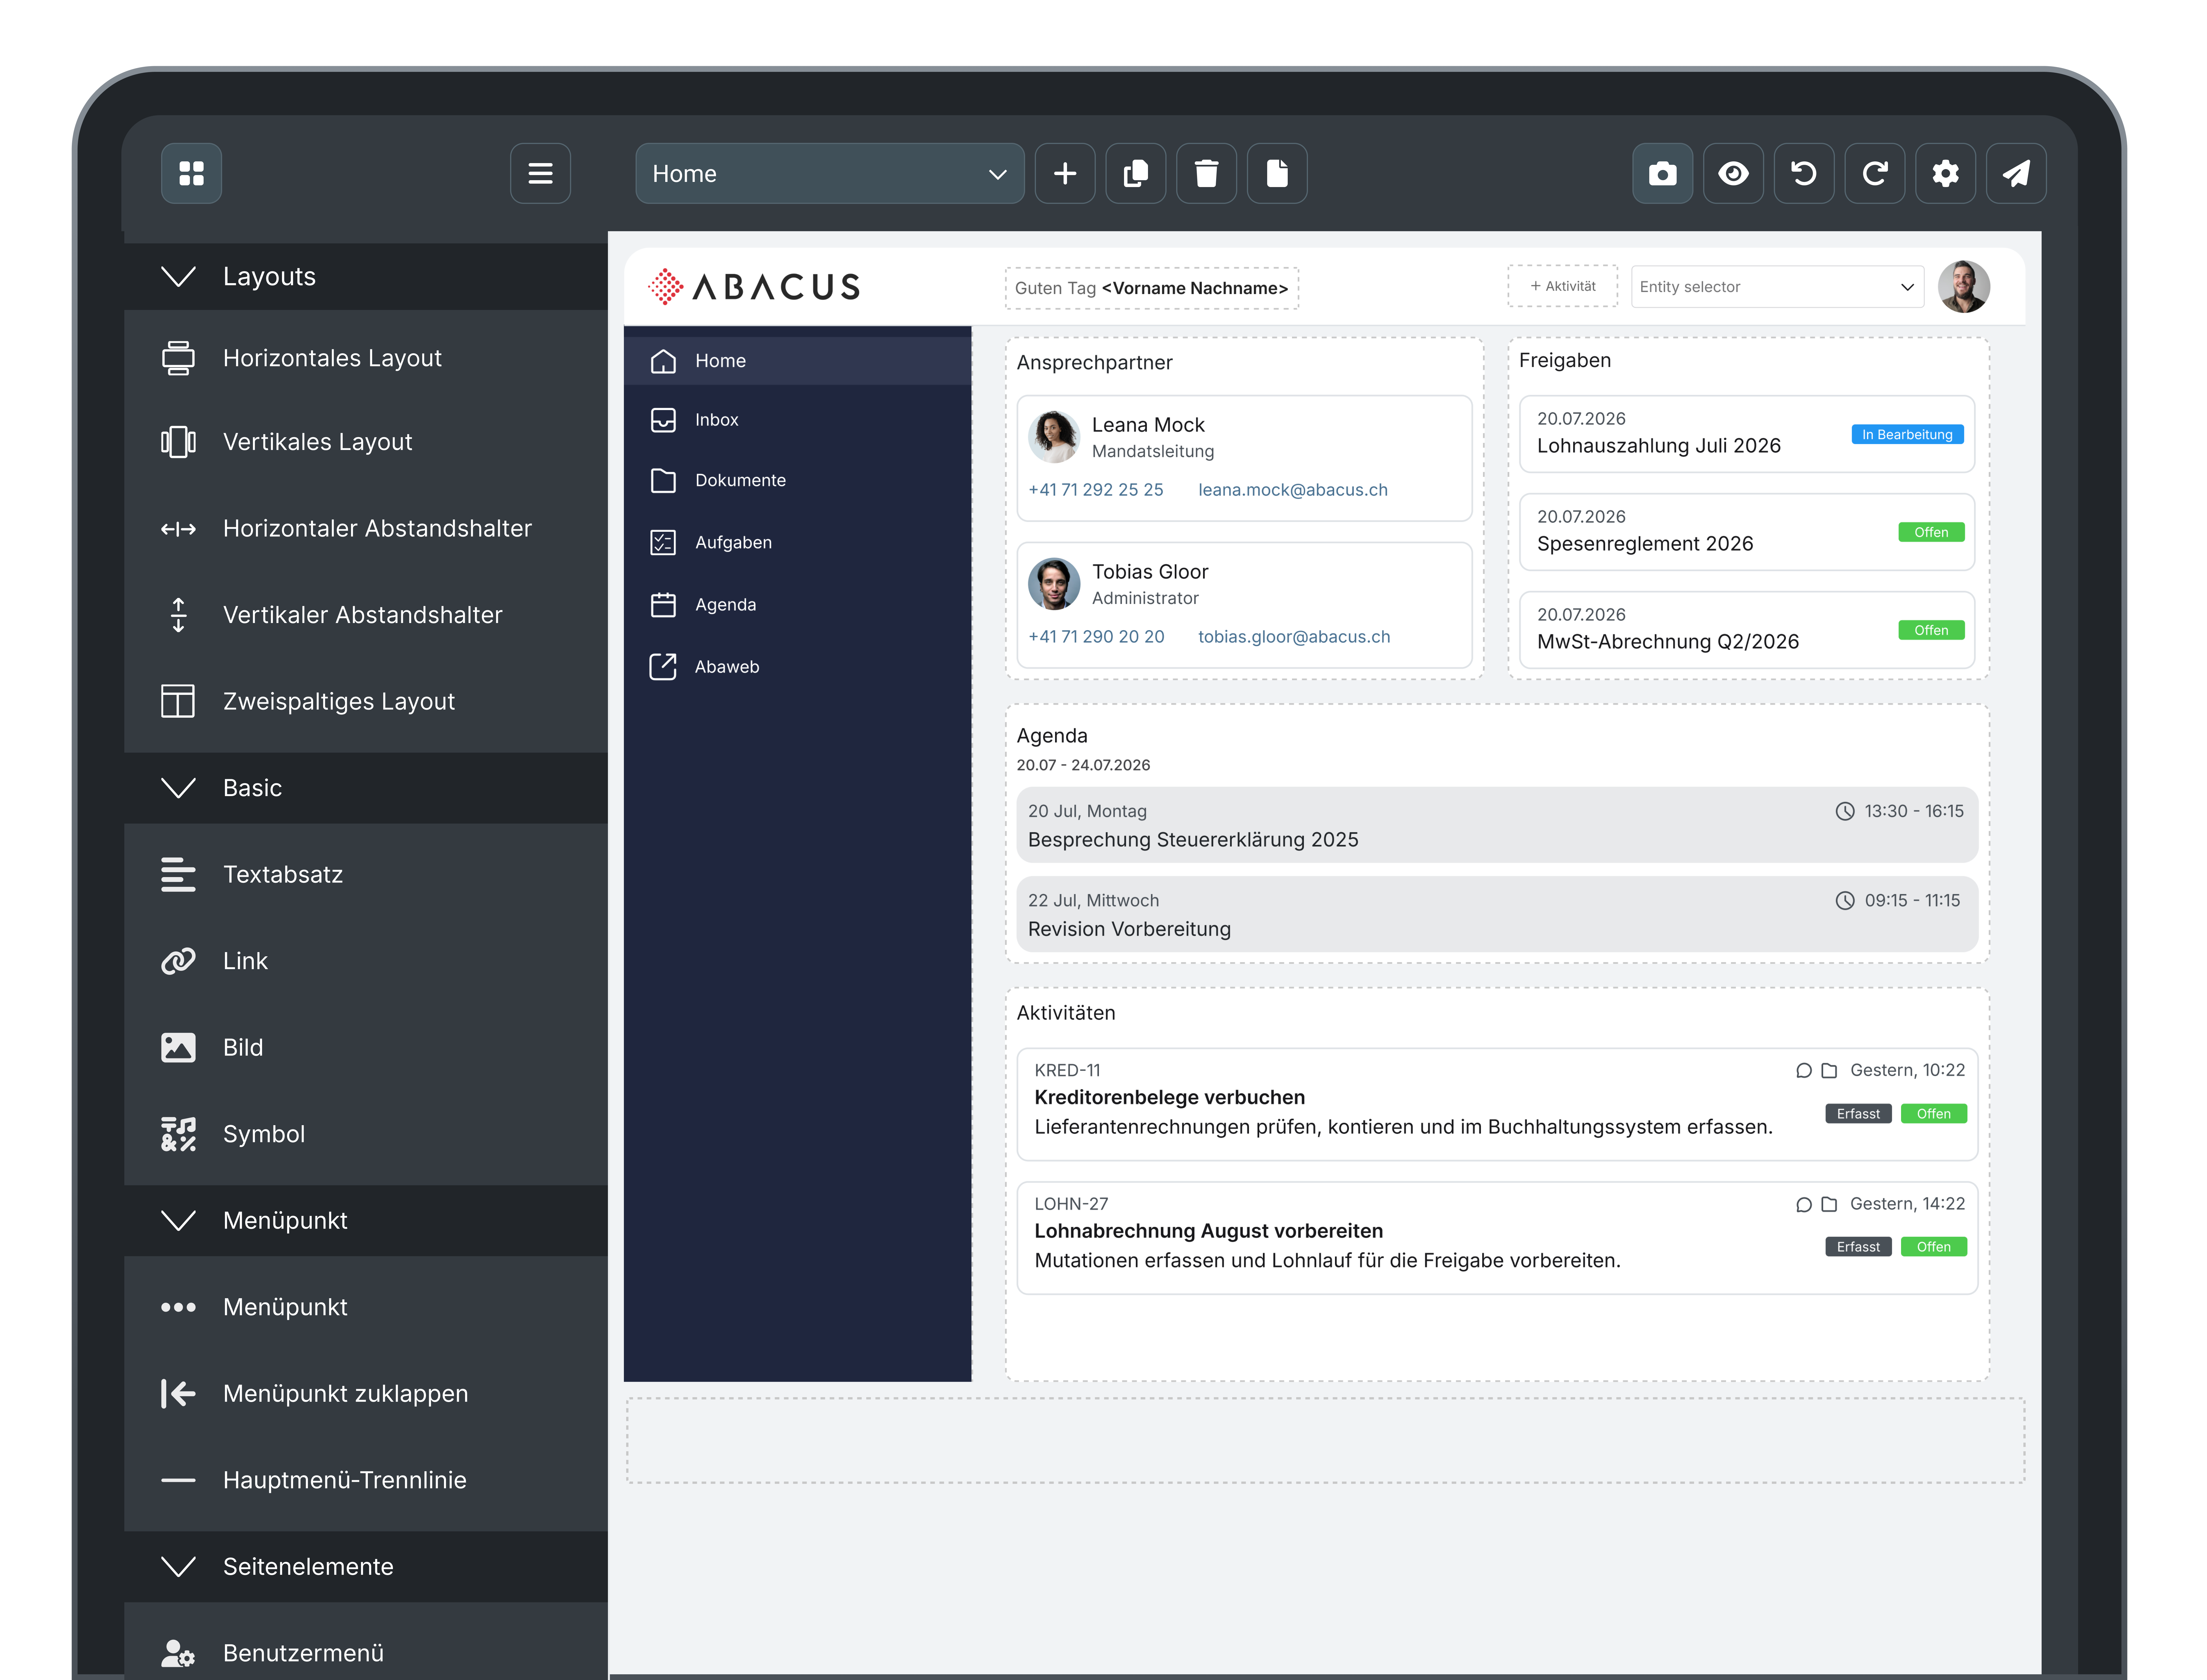Collapse the Basic section
The height and width of the screenshot is (1680, 2207).
click(366, 788)
